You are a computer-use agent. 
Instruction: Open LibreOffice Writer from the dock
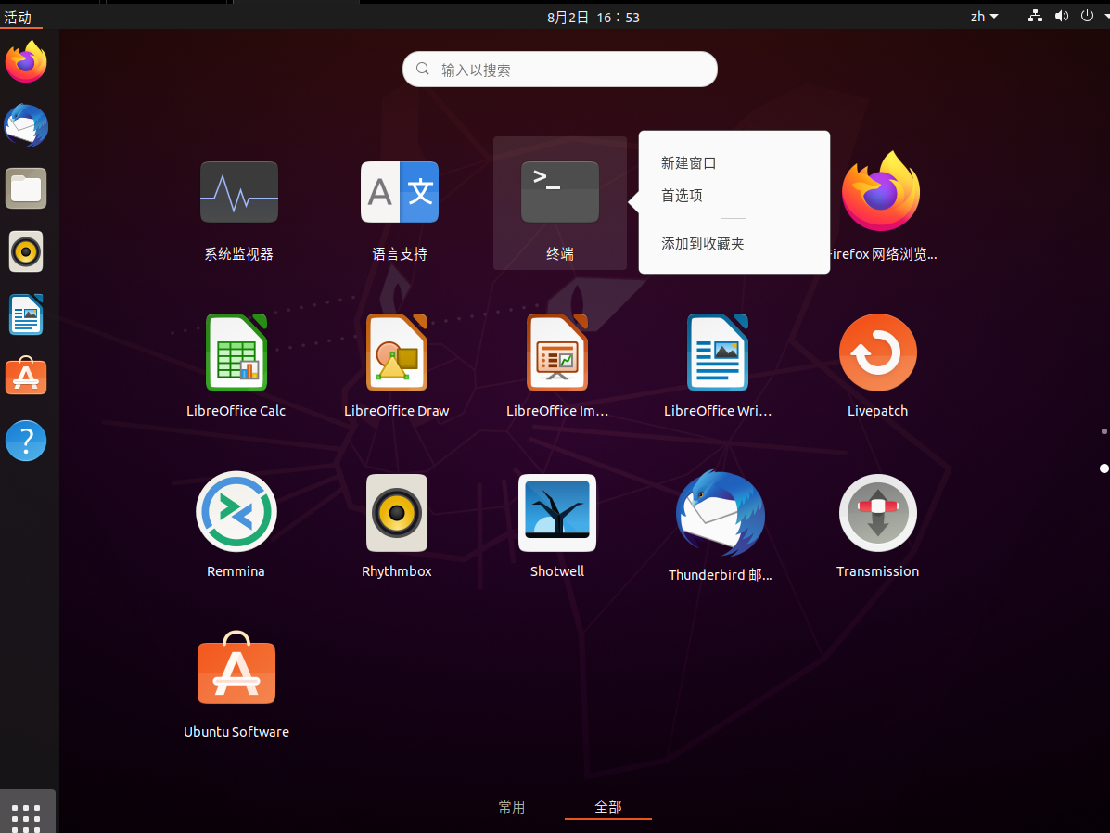click(26, 314)
